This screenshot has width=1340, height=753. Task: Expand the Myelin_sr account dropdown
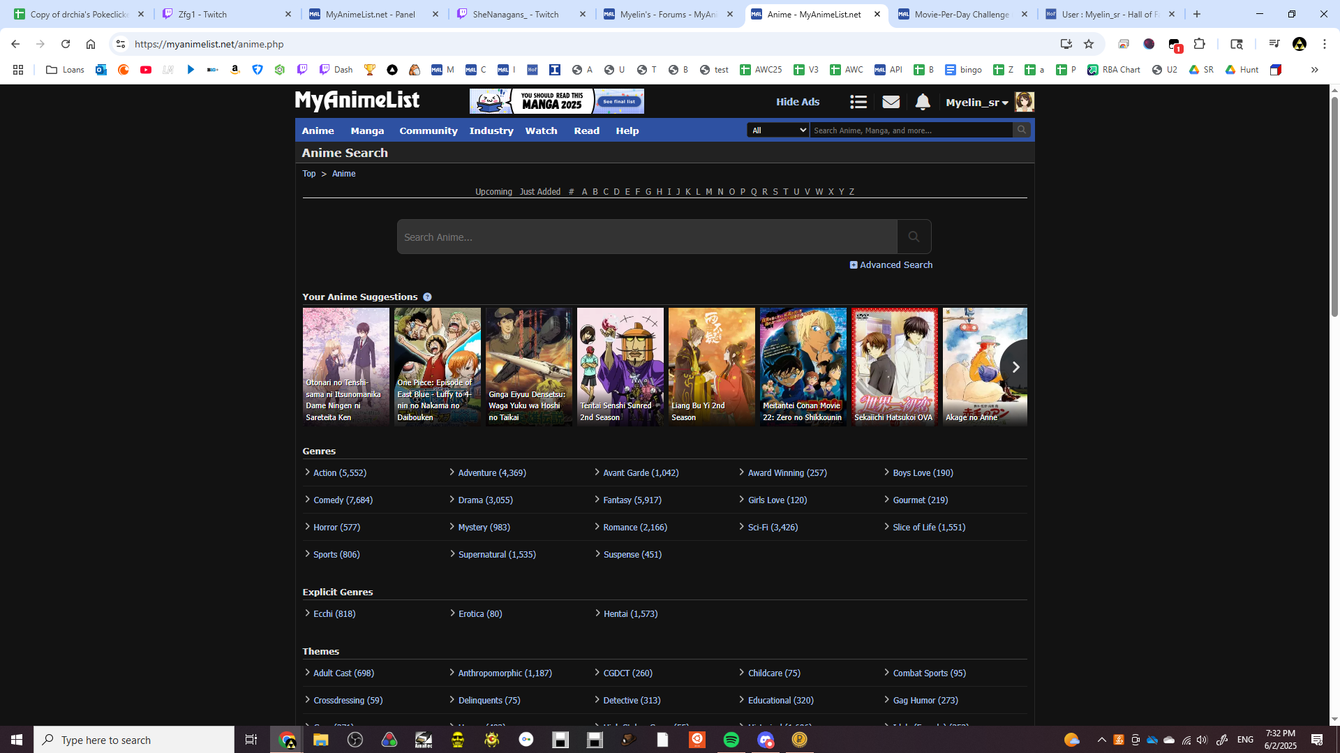(x=977, y=103)
